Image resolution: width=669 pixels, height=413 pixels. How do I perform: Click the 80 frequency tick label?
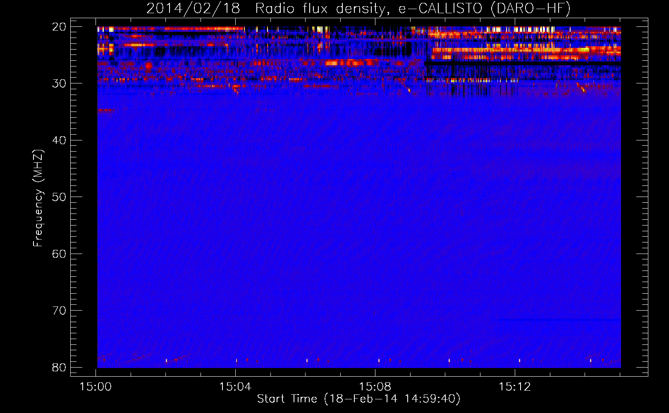[59, 368]
